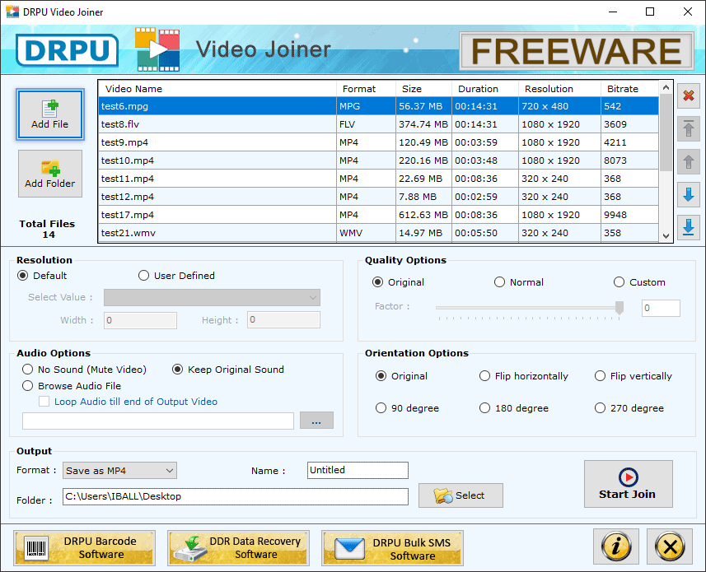706x572 pixels.
Task: Click Select to choose output folder
Action: (461, 495)
